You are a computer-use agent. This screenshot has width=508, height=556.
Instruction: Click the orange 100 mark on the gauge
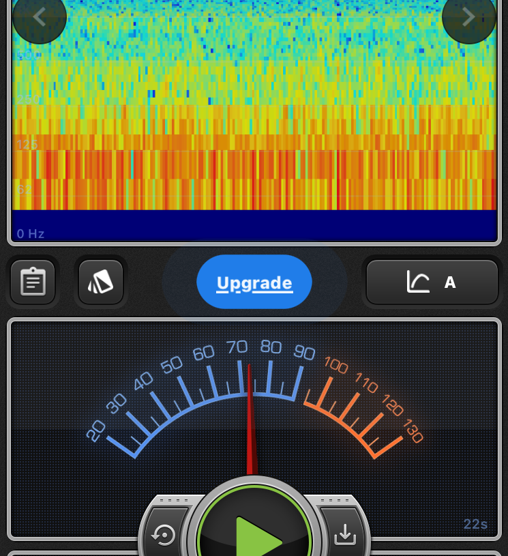[x=335, y=364]
